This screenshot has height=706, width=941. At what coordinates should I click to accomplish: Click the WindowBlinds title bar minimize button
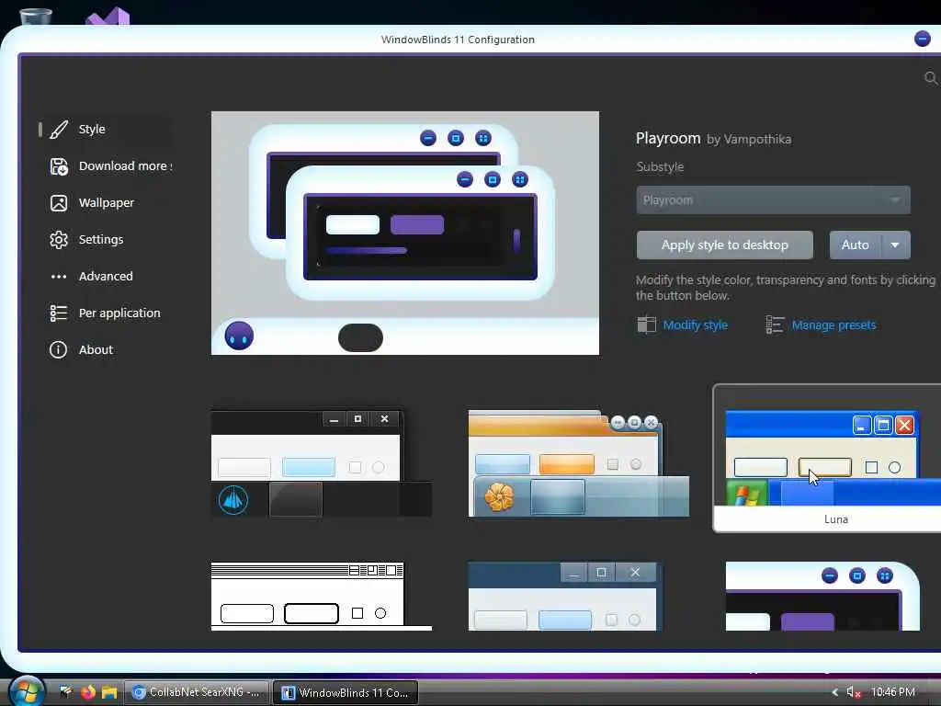pyautogui.click(x=923, y=39)
